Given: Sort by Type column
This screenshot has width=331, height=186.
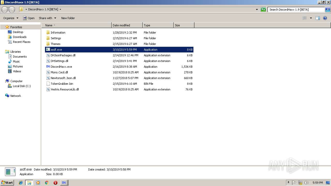Looking at the screenshot, I should click(x=158, y=25).
